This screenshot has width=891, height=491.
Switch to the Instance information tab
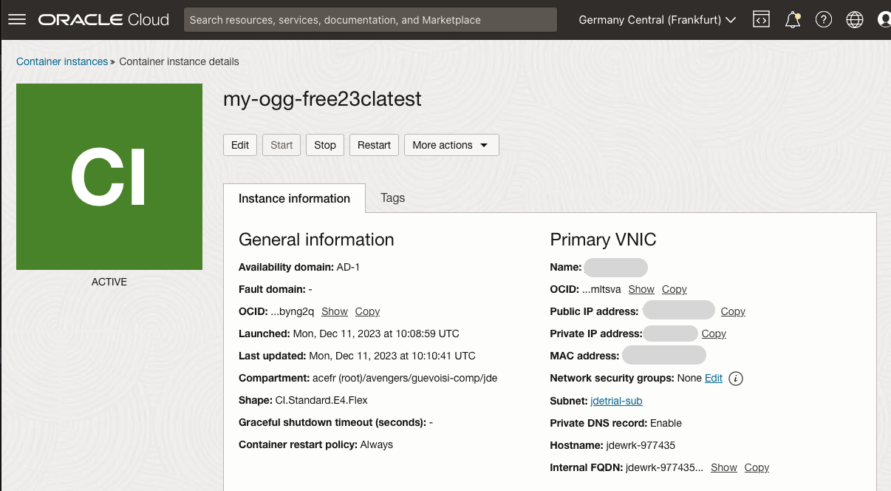(294, 198)
